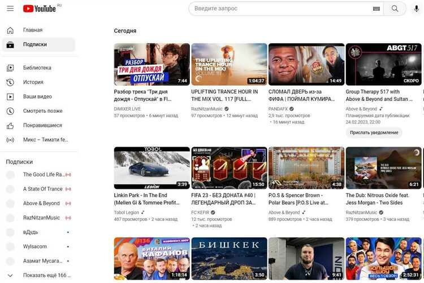This screenshot has width=424, height=283.
Task: Open Главная from the sidebar
Action: click(x=33, y=30)
